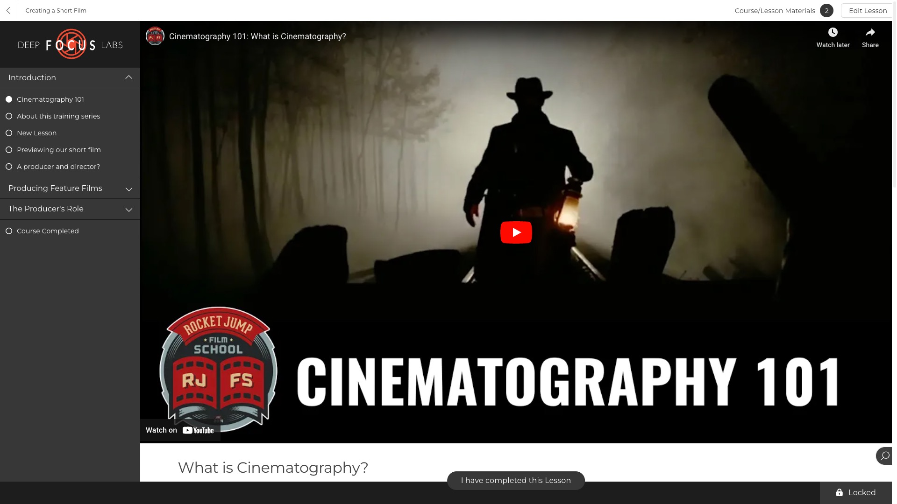Image resolution: width=897 pixels, height=504 pixels.
Task: Click the lock icon in Locked button
Action: pos(839,492)
